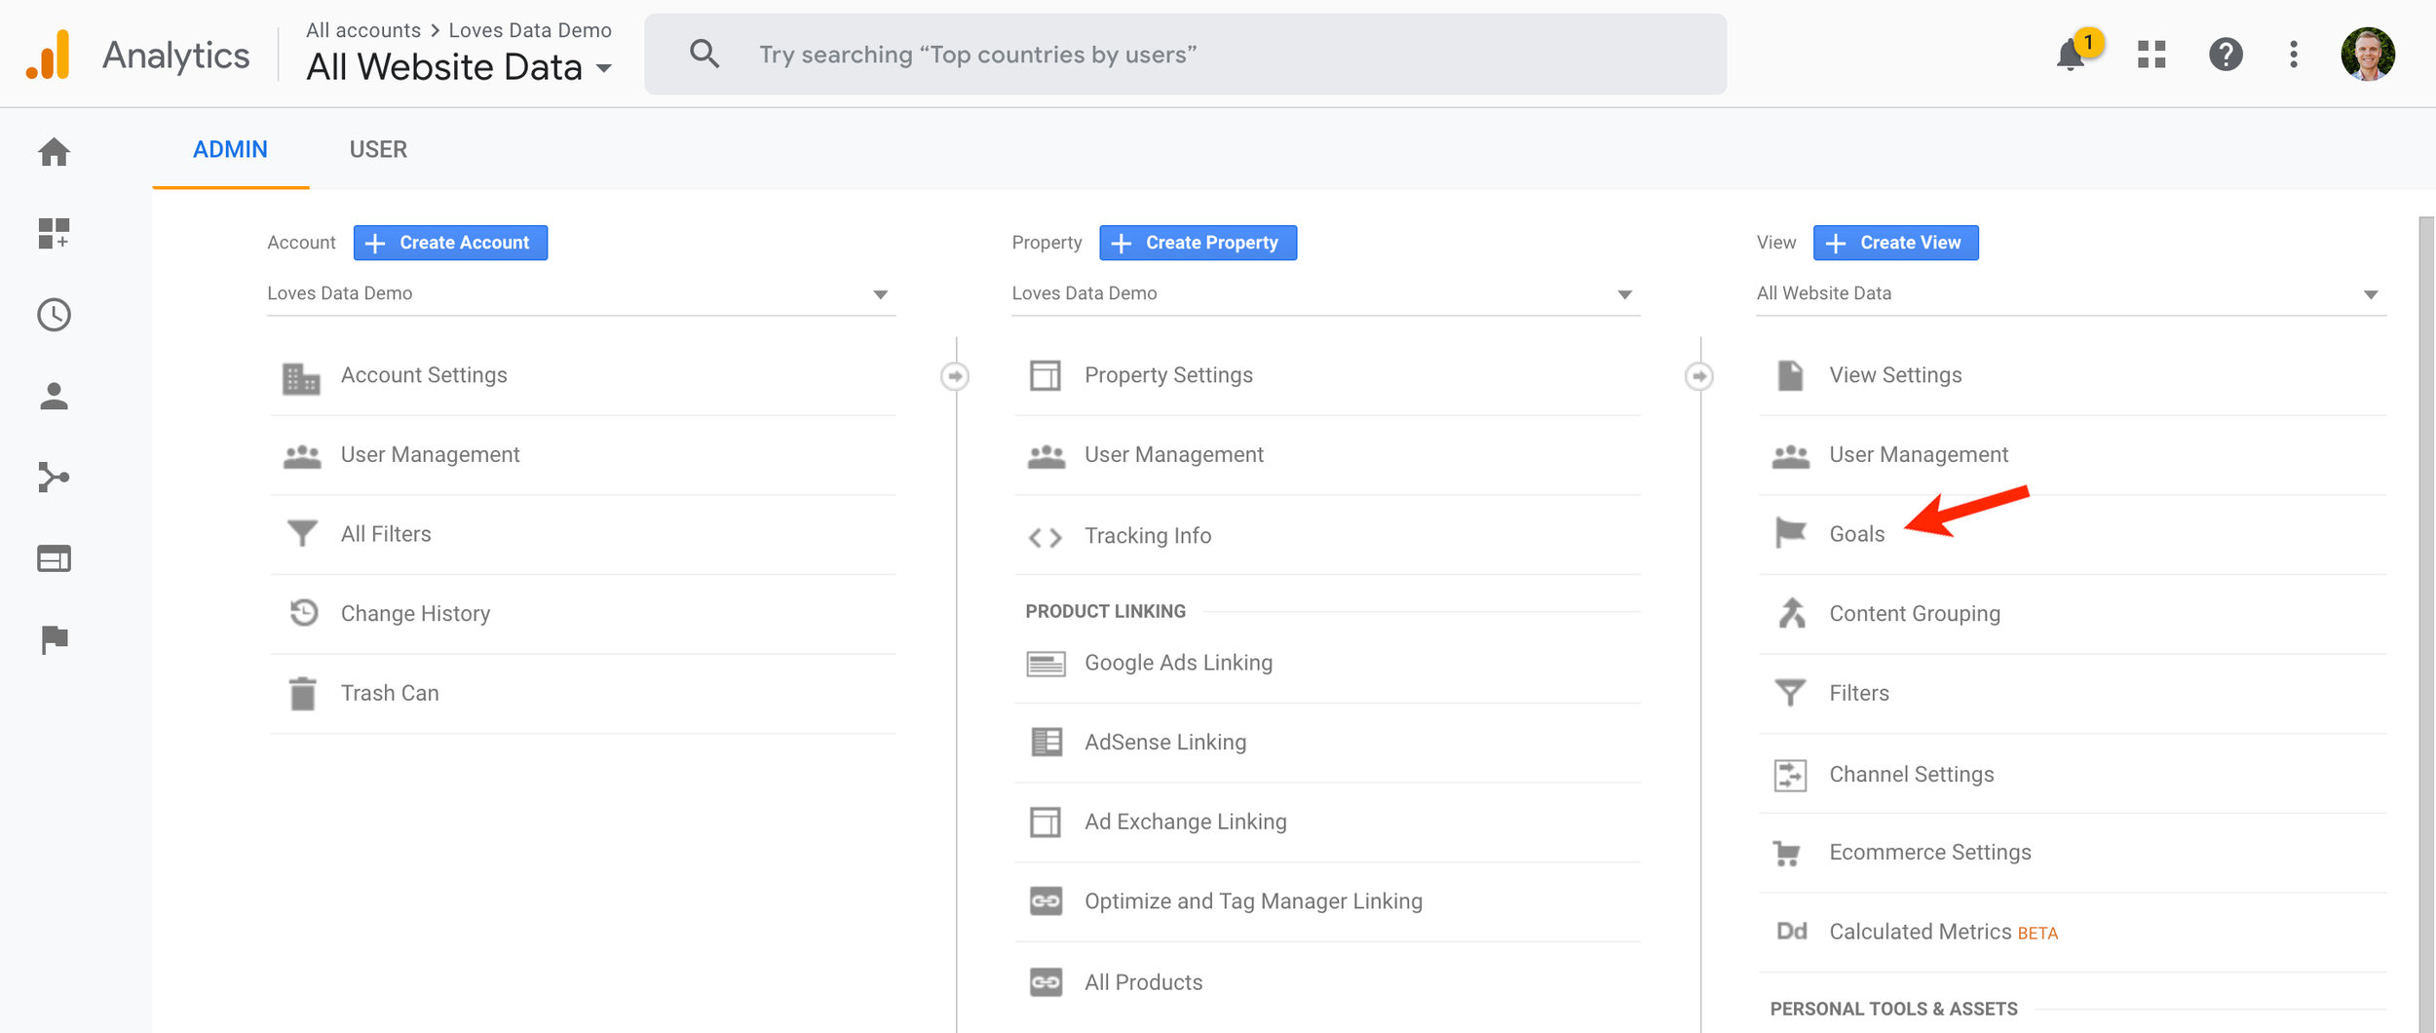This screenshot has height=1033, width=2436.
Task: Open the Help question mark icon
Action: click(2226, 55)
